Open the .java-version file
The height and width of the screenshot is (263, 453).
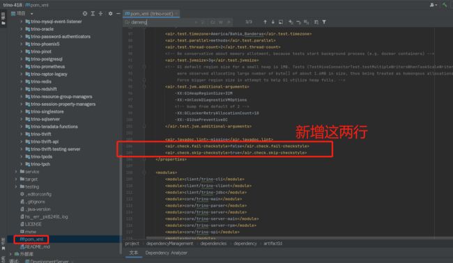coord(38,209)
